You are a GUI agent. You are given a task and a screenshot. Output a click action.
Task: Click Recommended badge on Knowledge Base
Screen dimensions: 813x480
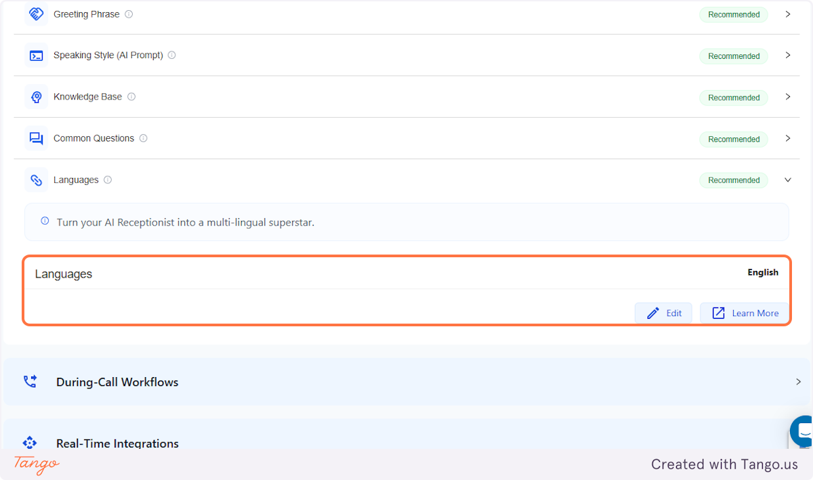734,97
